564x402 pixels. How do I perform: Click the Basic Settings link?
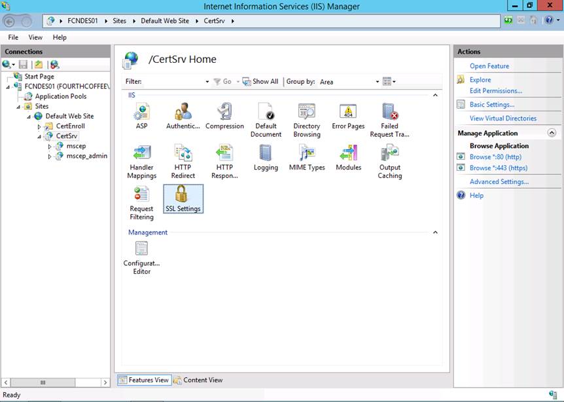pyautogui.click(x=491, y=105)
